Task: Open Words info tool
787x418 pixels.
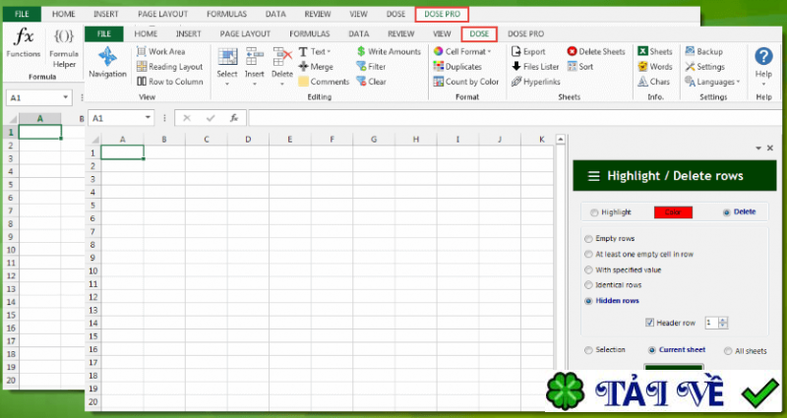Action: coord(654,67)
